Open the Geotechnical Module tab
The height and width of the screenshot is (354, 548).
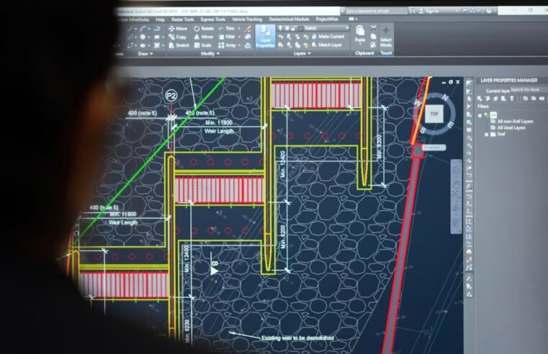coord(290,19)
